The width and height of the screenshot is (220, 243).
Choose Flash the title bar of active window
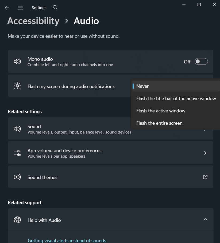(x=176, y=98)
